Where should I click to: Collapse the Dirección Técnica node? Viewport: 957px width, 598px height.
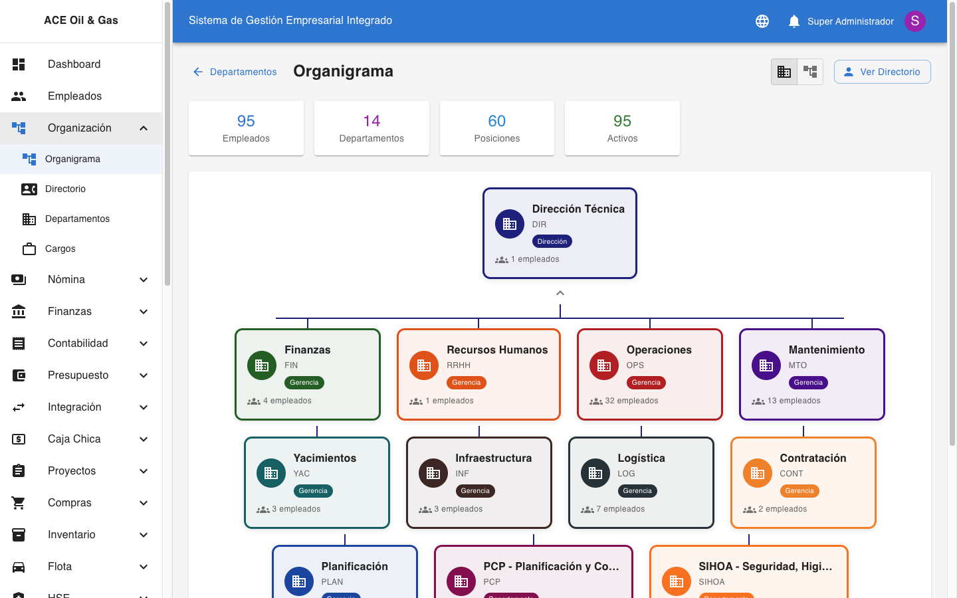coord(560,292)
